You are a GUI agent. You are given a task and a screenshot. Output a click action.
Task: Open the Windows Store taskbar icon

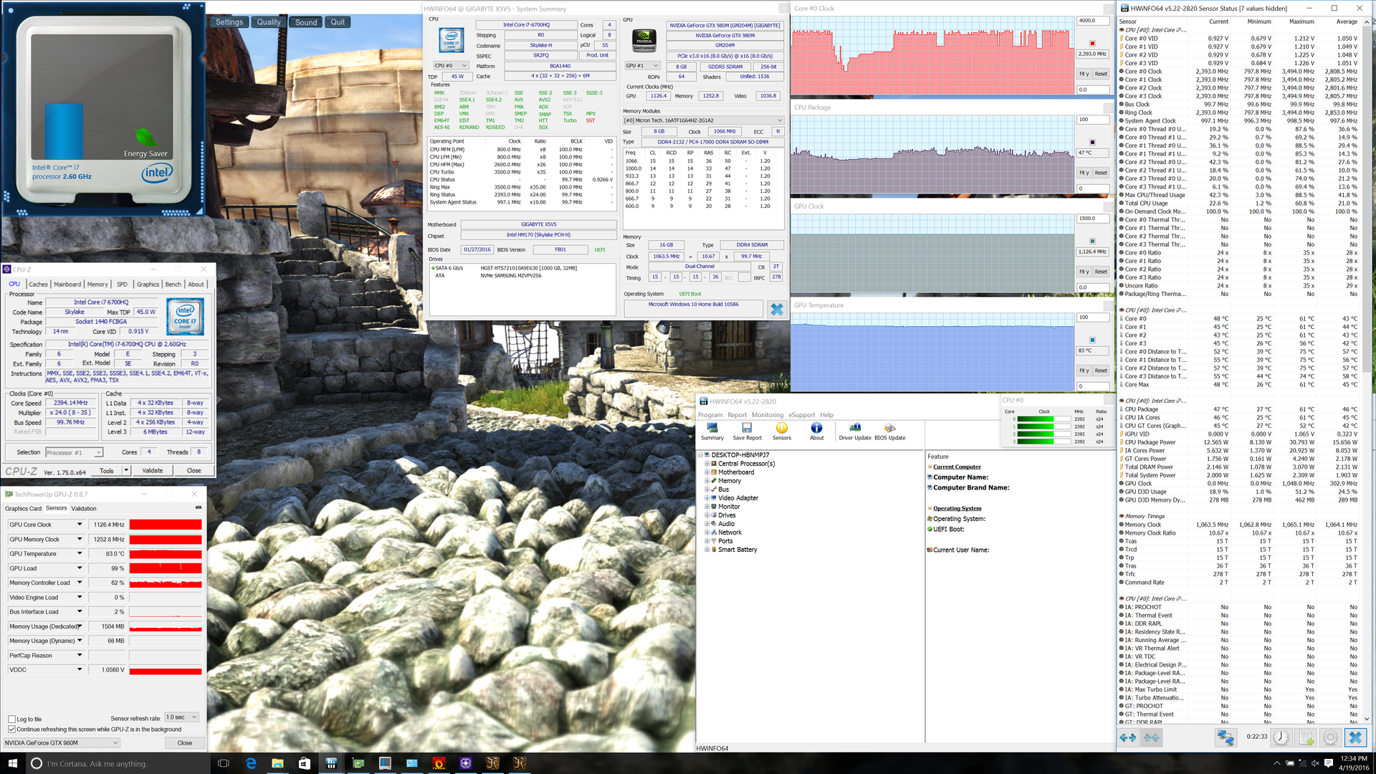(x=304, y=763)
